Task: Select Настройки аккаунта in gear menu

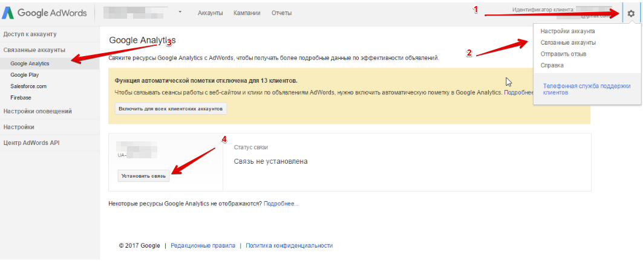Action: 567,31
